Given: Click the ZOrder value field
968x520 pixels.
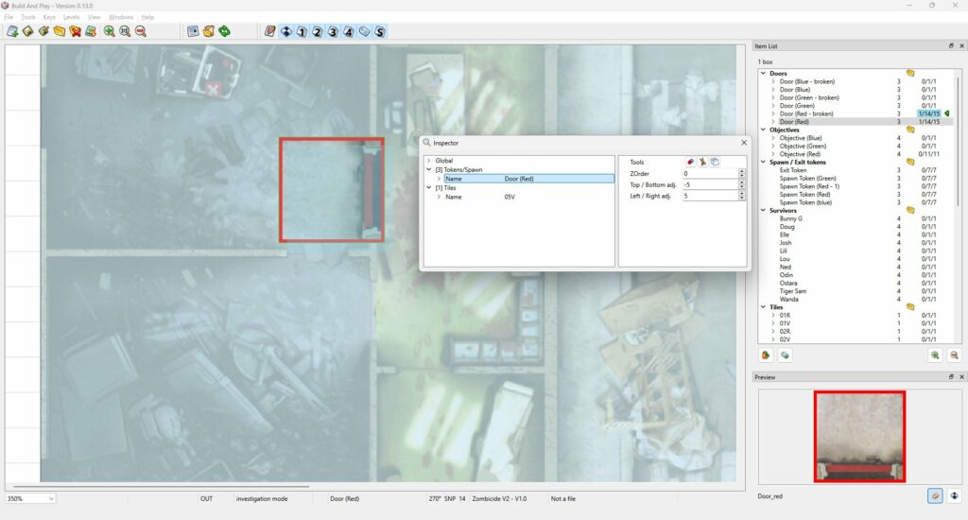Looking at the screenshot, I should tap(710, 174).
